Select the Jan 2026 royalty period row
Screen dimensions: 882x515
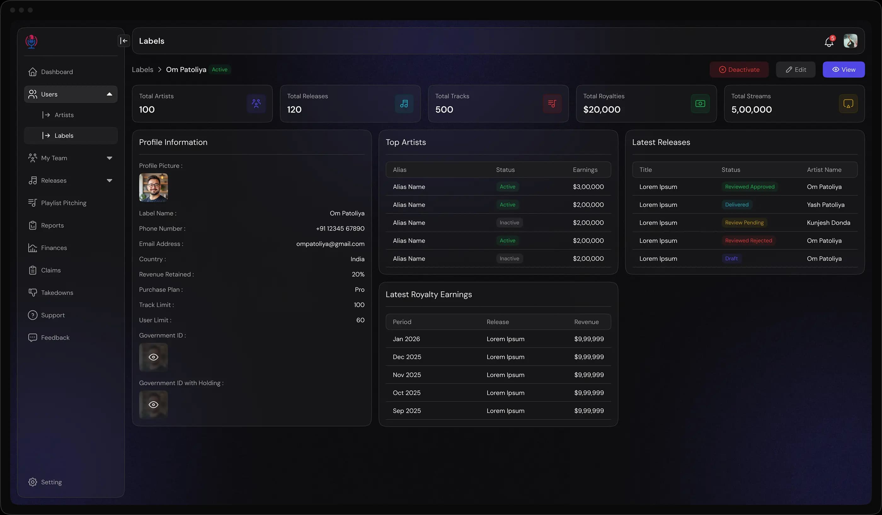point(498,339)
